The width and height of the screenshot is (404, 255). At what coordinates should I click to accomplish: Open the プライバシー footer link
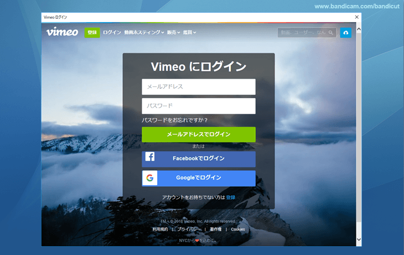189,229
